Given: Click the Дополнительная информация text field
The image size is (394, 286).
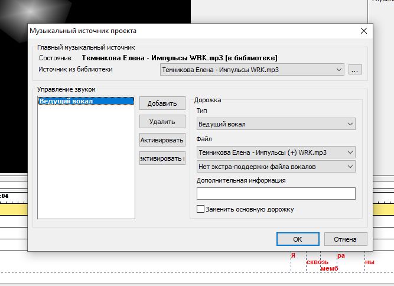Looking at the screenshot, I should [276, 193].
